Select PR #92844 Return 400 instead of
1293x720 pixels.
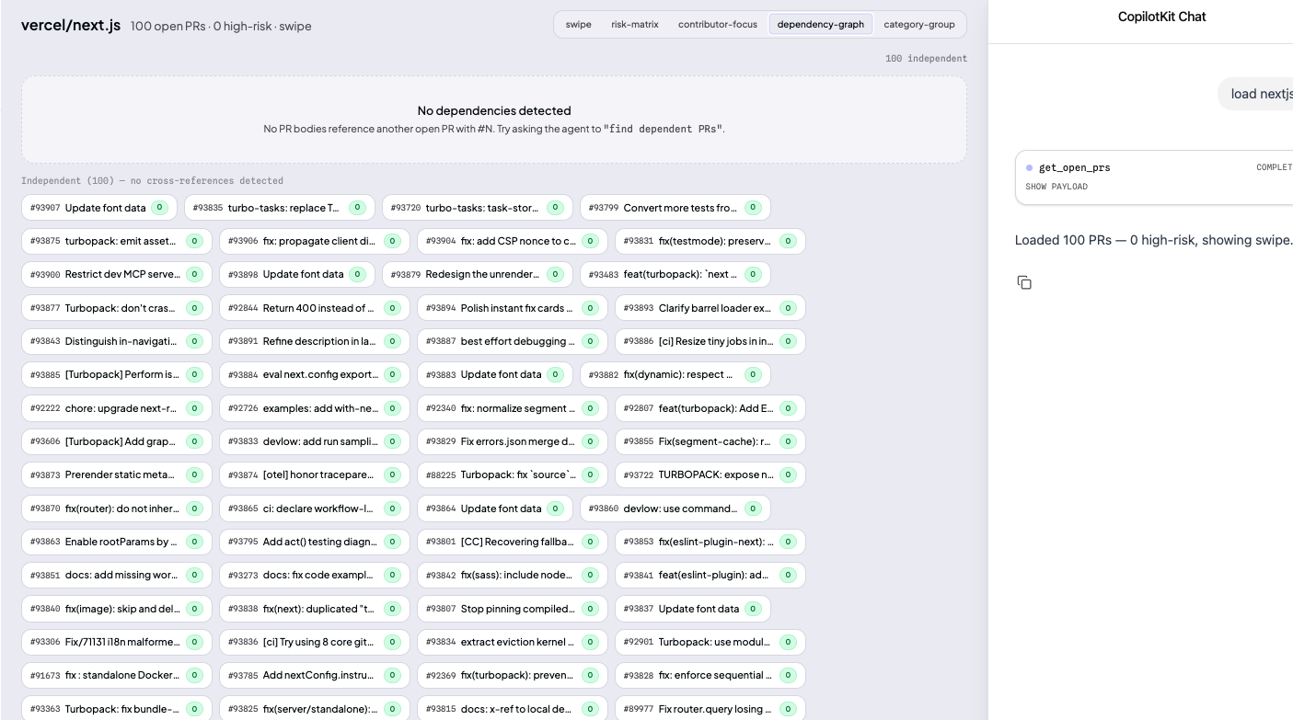[315, 308]
